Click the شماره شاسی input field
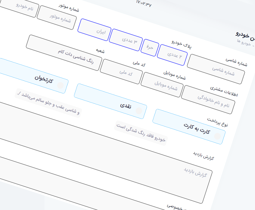The width and height of the screenshot is (255, 210). coord(216,69)
